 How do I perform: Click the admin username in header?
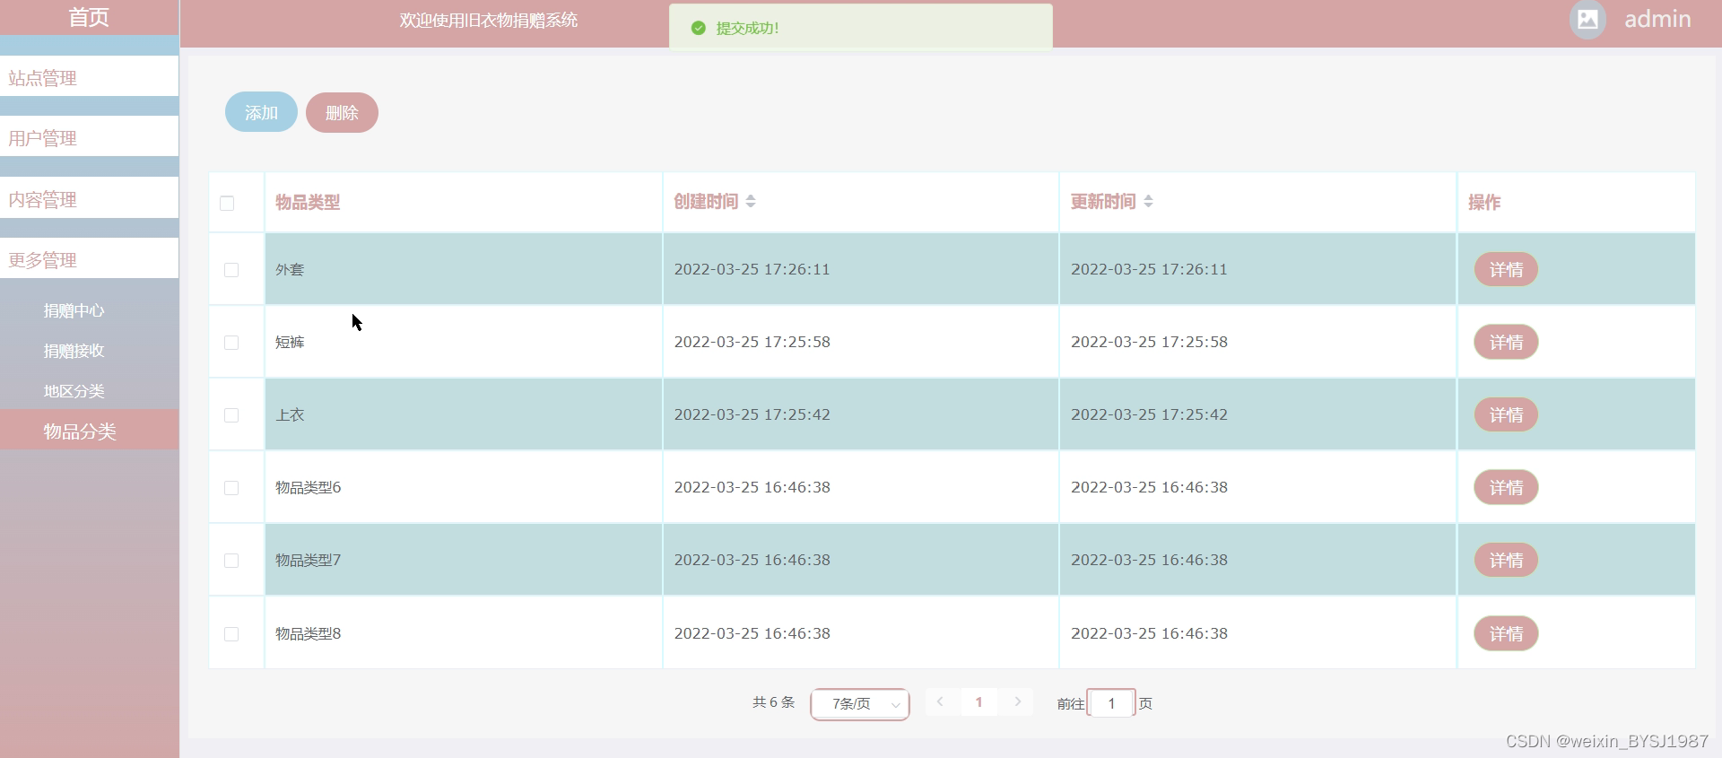[x=1657, y=19]
